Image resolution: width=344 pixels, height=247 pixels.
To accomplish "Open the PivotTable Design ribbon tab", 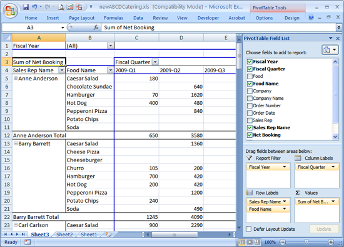I will 292,18.
